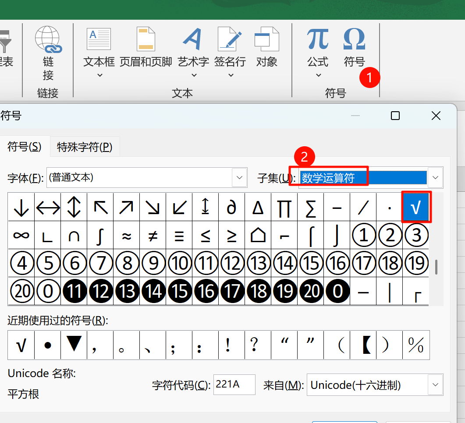The height and width of the screenshot is (423, 465).
Task: Select the square root symbol in grid
Action: (416, 208)
